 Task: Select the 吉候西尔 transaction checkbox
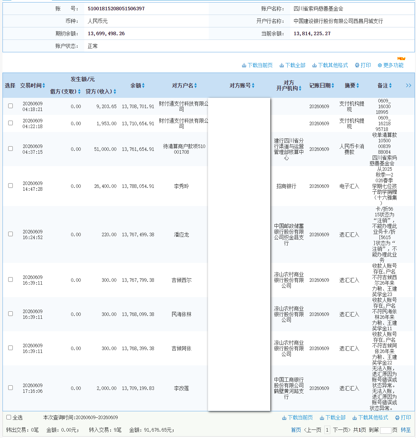pos(10,279)
